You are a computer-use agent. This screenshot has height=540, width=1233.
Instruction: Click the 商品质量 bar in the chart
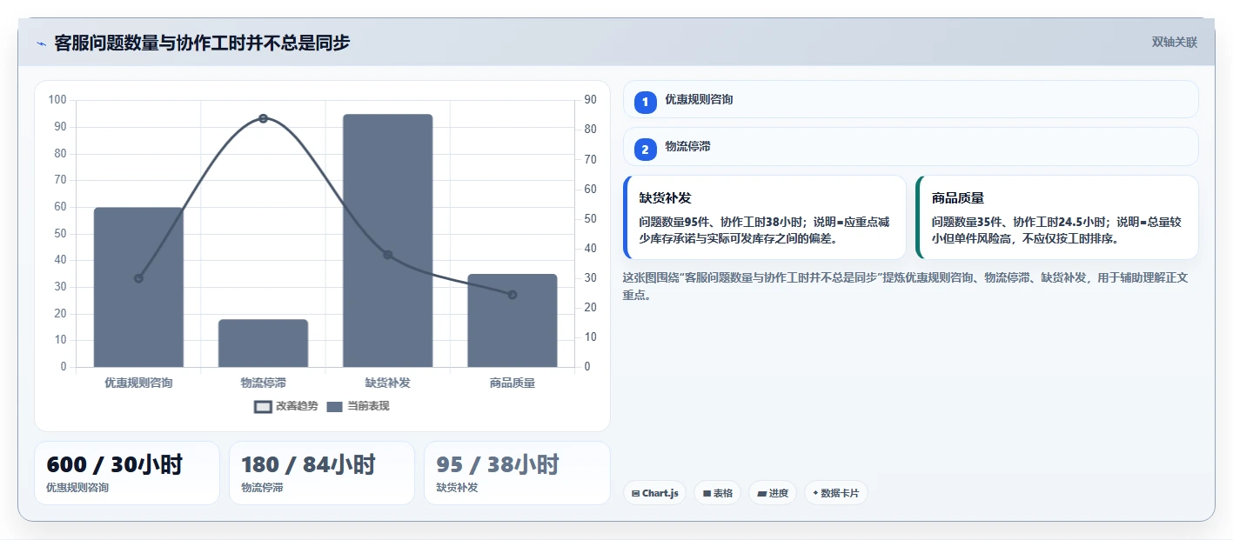[x=513, y=320]
